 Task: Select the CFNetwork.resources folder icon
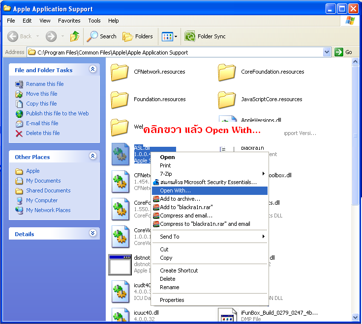pyautogui.click(x=120, y=73)
